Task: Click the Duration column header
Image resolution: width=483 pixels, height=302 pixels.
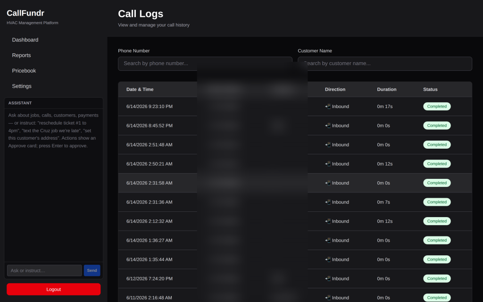Action: pyautogui.click(x=387, y=89)
